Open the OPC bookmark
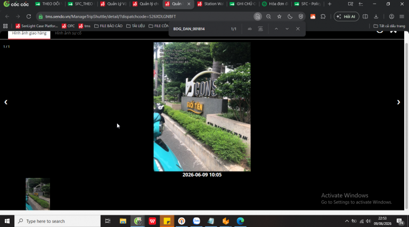The image size is (409, 227). (x=68, y=26)
